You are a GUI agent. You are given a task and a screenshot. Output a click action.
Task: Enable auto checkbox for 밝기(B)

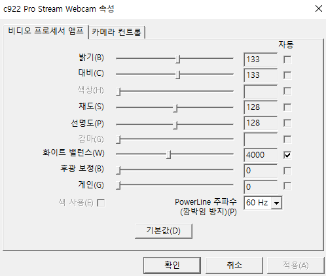287,60
